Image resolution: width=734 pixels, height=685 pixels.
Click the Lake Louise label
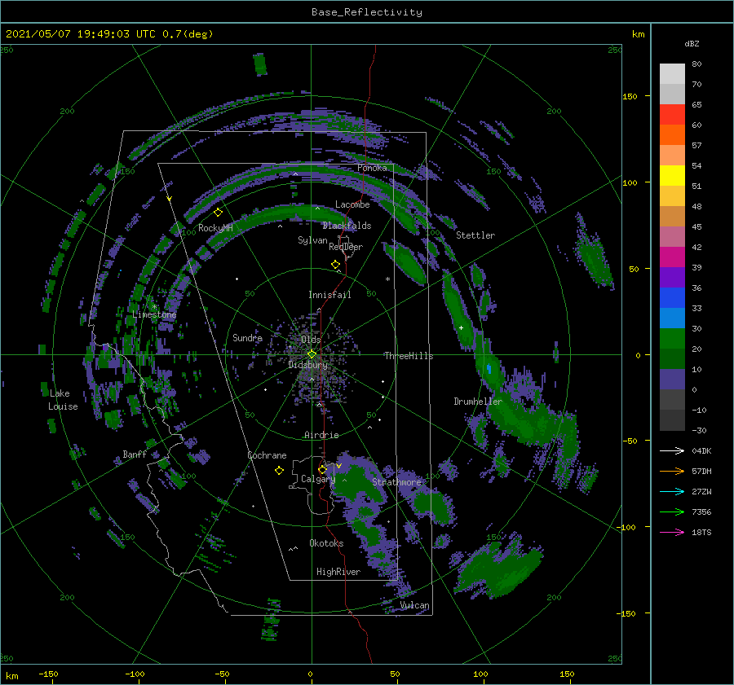pos(63,400)
